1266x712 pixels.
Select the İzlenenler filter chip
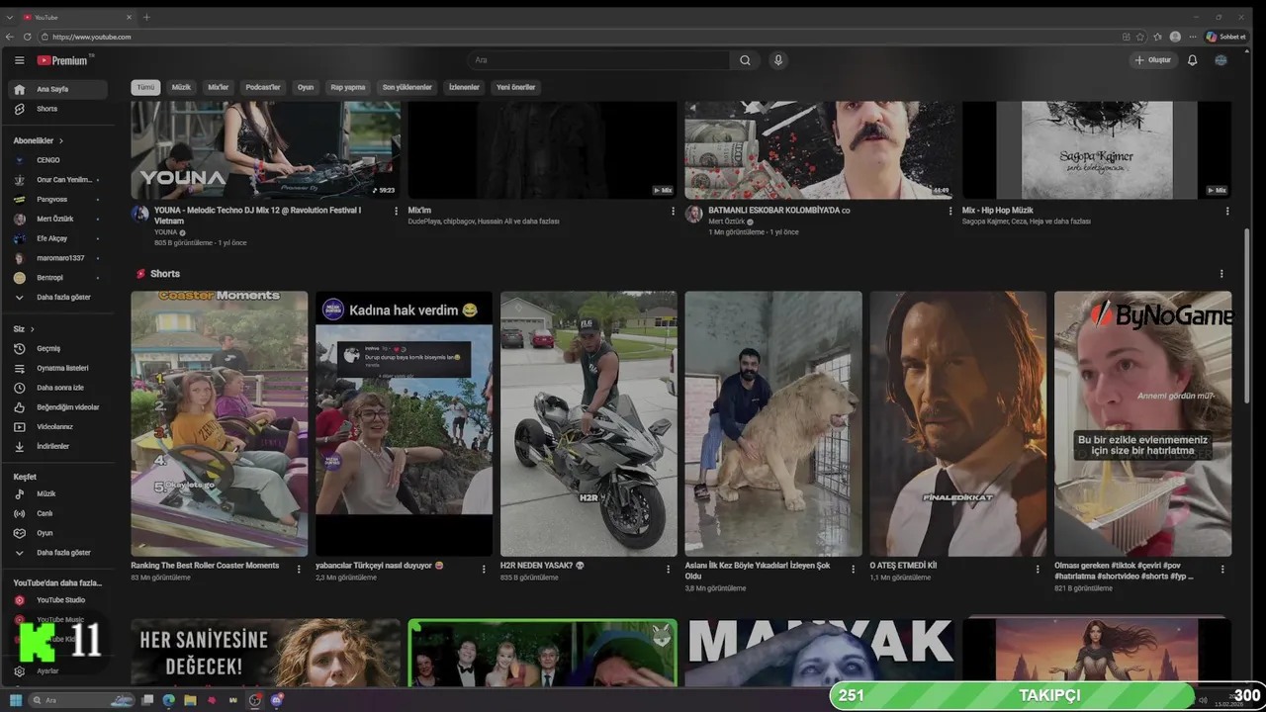point(464,87)
